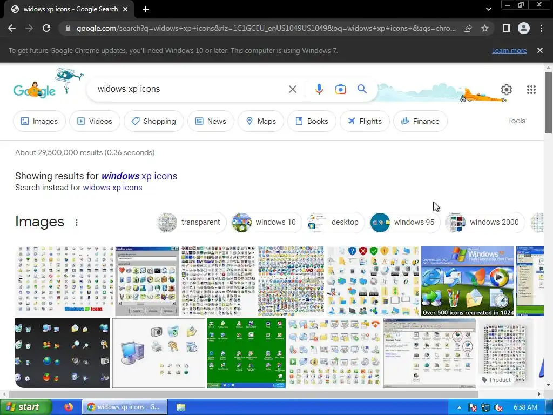This screenshot has height=415, width=553.
Task: Open the Over 500 icons recreated thumbnail
Action: click(468, 281)
